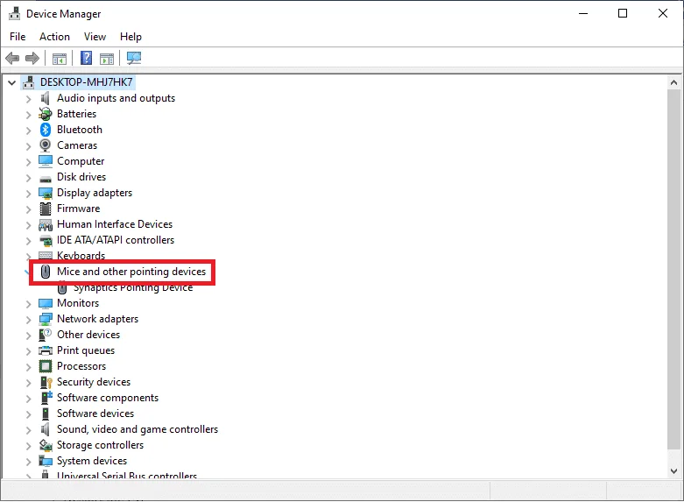
Task: Click the Human Interface Devices icon
Action: coord(46,225)
